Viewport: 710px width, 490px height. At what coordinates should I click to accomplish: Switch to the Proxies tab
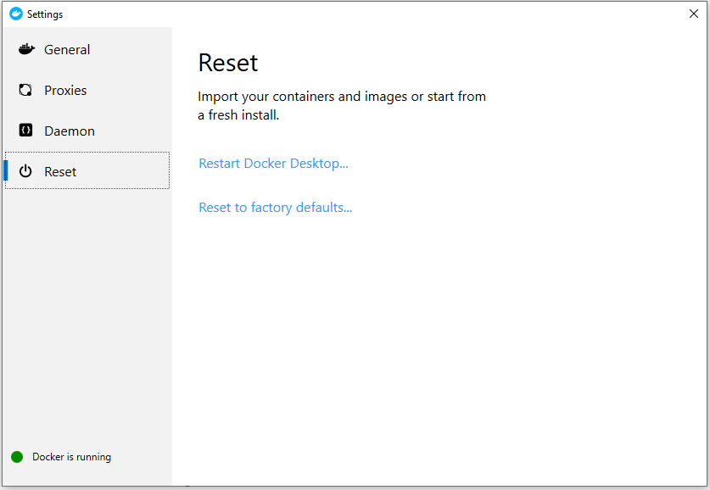65,91
